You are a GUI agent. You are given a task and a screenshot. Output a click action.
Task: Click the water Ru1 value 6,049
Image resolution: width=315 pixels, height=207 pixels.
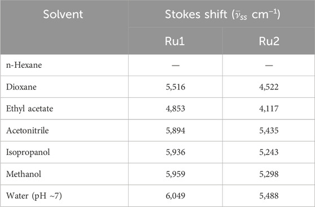pos(176,196)
